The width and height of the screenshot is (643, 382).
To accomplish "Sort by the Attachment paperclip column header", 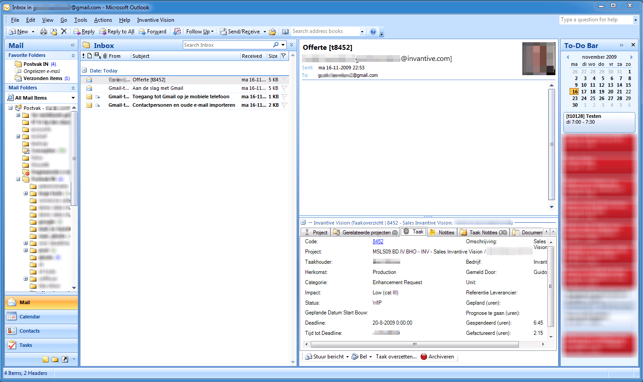I will point(105,56).
